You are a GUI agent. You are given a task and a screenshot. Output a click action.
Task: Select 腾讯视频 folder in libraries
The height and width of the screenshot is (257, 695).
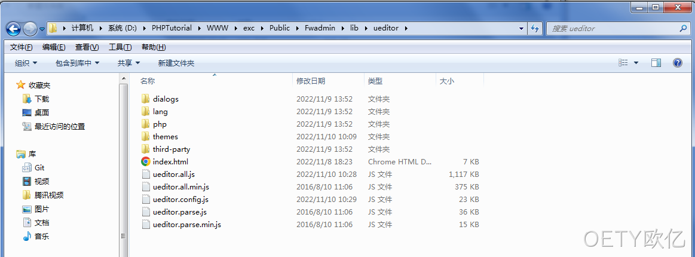click(x=49, y=195)
